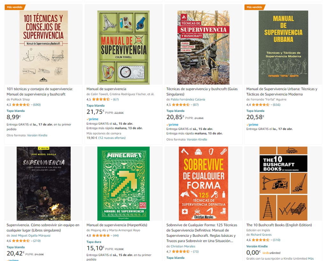Click star rating of 101 técnicas book
The image size is (326, 261).
[x=21, y=105]
